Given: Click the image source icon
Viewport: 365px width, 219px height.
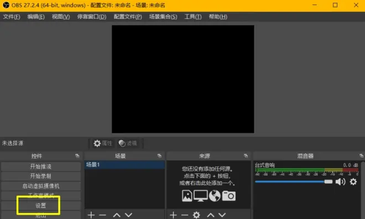Looking at the screenshot, I should pyautogui.click(x=187, y=196).
